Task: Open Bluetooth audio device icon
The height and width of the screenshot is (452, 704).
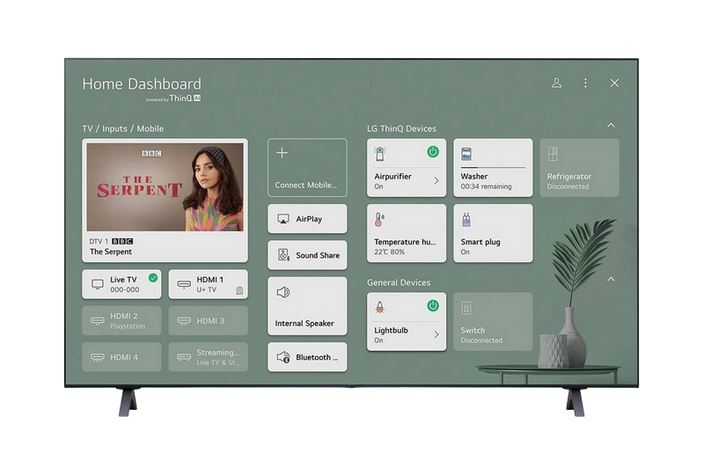Action: click(283, 357)
